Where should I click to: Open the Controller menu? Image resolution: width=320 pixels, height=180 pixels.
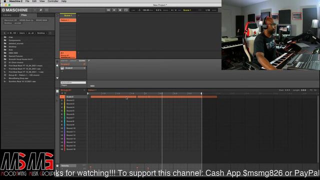(x=53, y=1)
